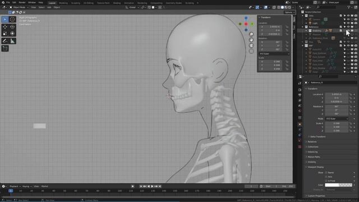
Task: Toggle eye visibility of Reference collection
Action: 348,27
